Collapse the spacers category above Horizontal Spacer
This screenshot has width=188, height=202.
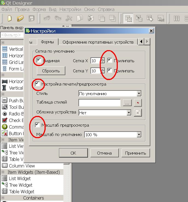coord(3,75)
